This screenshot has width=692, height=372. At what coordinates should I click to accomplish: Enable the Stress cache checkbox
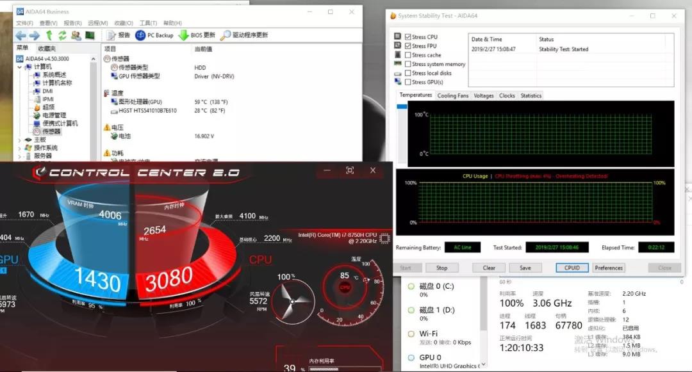coord(408,55)
